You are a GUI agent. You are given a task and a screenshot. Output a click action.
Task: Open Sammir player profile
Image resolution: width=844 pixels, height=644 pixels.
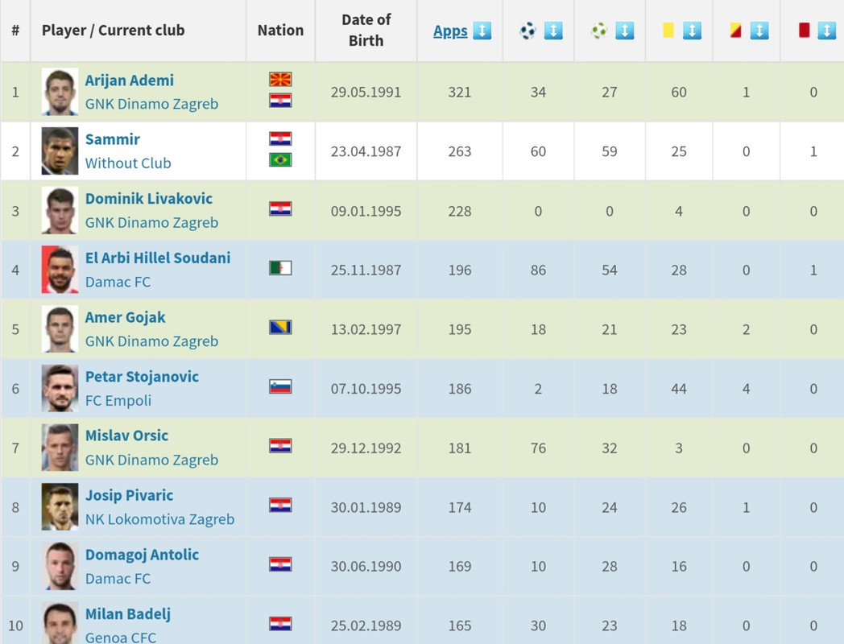click(x=113, y=140)
